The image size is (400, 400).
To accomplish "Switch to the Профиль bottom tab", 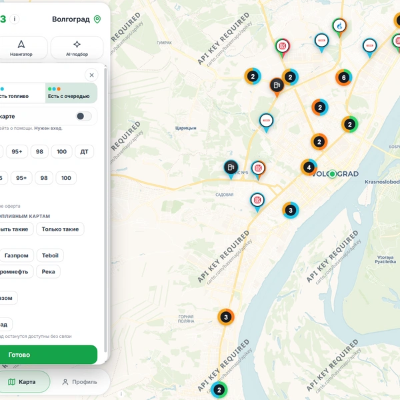I will tap(80, 382).
